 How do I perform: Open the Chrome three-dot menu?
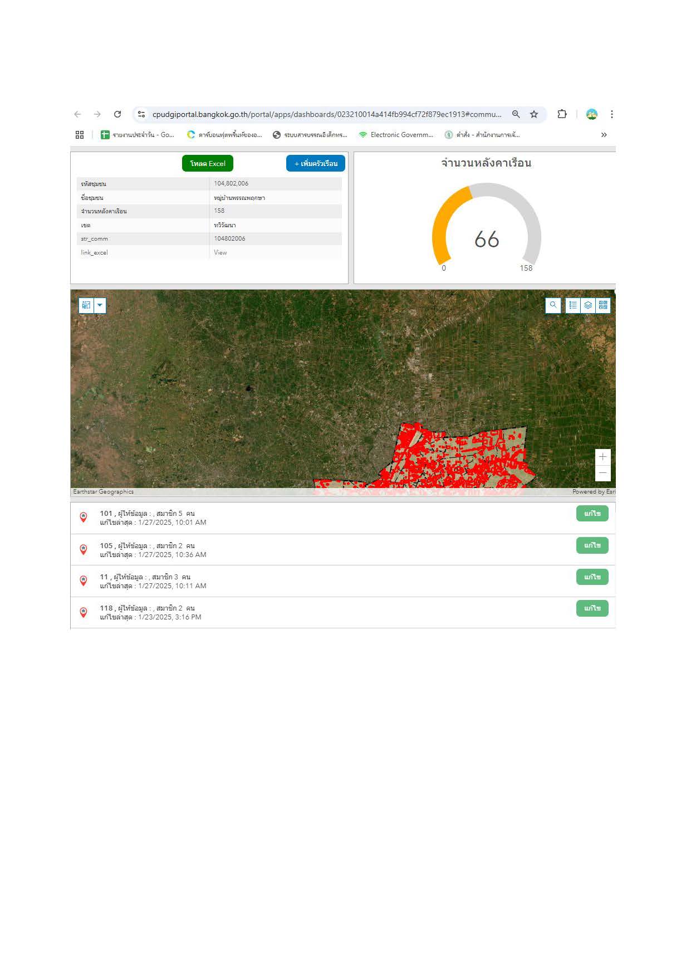point(611,114)
